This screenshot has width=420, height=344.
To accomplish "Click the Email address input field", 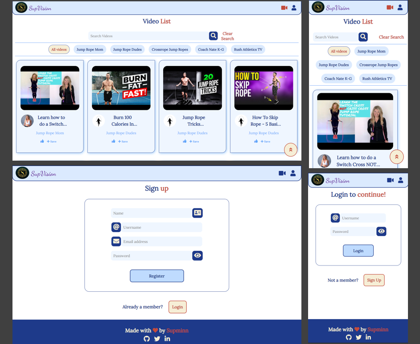I will (161, 241).
